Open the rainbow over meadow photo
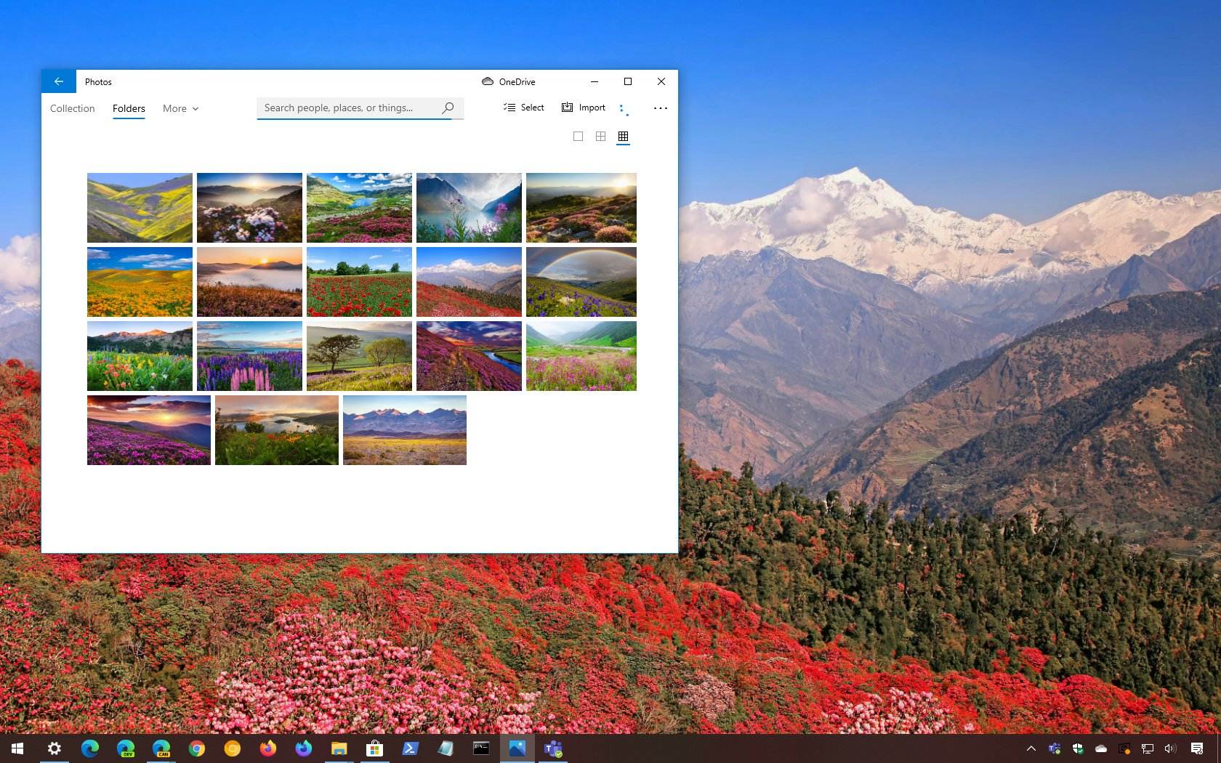The image size is (1221, 763). [x=581, y=282]
